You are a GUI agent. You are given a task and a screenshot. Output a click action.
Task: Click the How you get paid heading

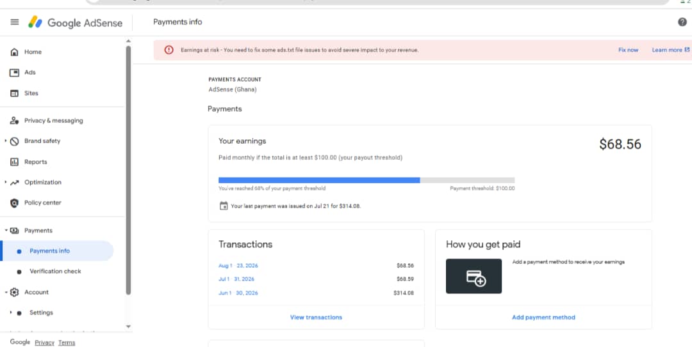point(483,244)
